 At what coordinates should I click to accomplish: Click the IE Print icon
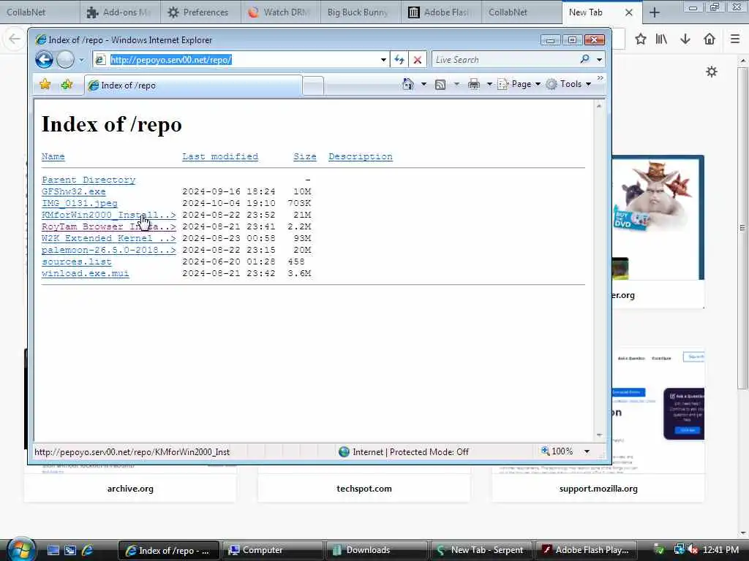pyautogui.click(x=474, y=85)
